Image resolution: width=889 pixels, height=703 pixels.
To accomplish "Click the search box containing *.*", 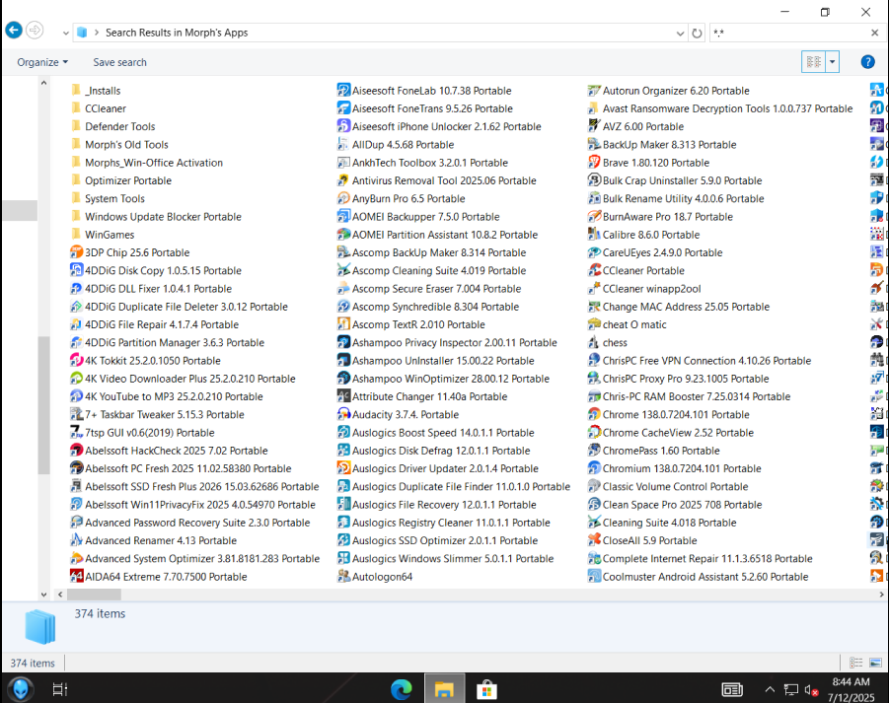I will 789,33.
